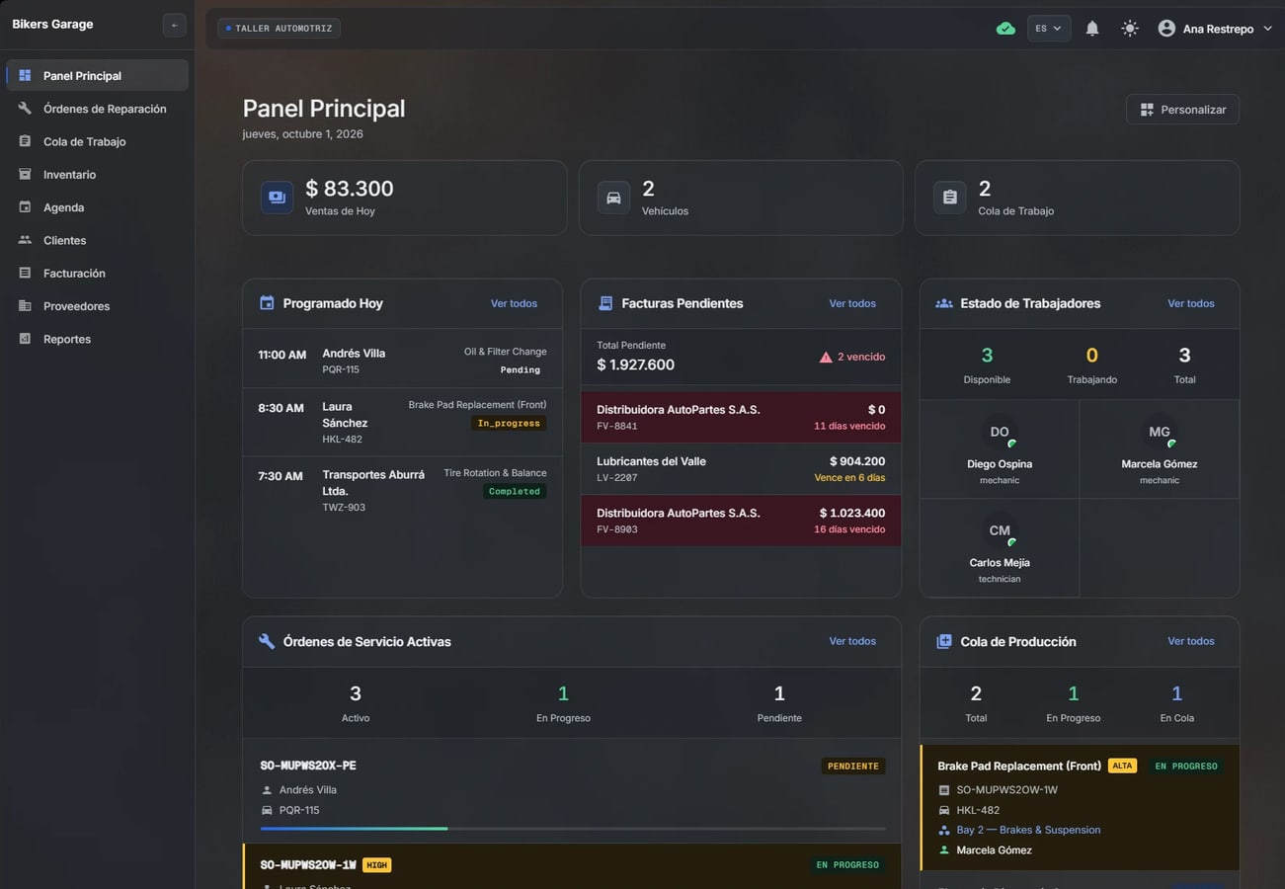Open Facturación in the sidebar
Image resolution: width=1285 pixels, height=889 pixels.
(x=97, y=273)
